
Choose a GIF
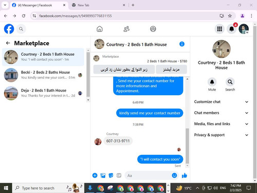119,176
